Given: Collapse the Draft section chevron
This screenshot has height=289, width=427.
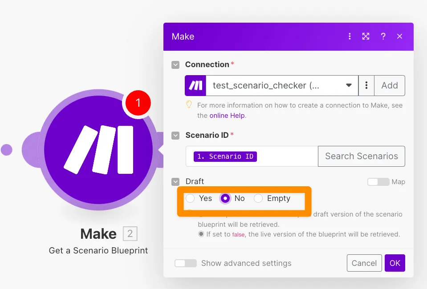Looking at the screenshot, I should point(175,181).
